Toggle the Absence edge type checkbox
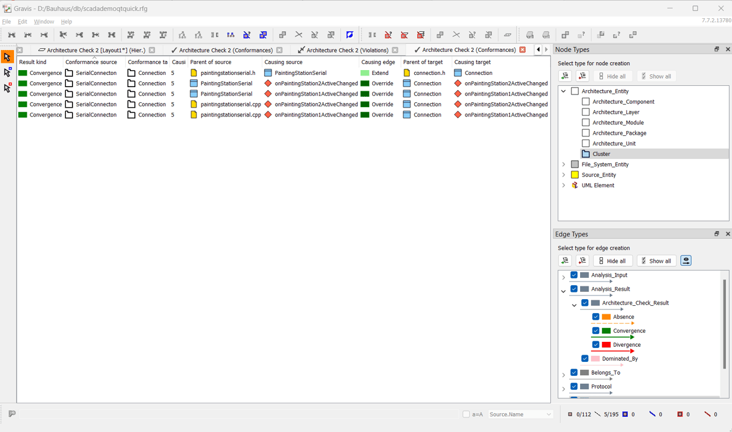 pos(595,317)
